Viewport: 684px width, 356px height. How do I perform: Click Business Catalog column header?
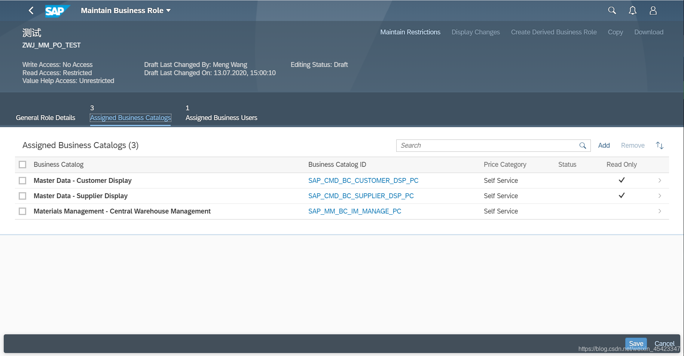[x=58, y=165]
